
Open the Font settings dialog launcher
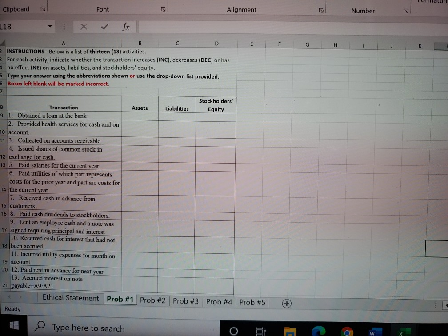click(x=163, y=8)
